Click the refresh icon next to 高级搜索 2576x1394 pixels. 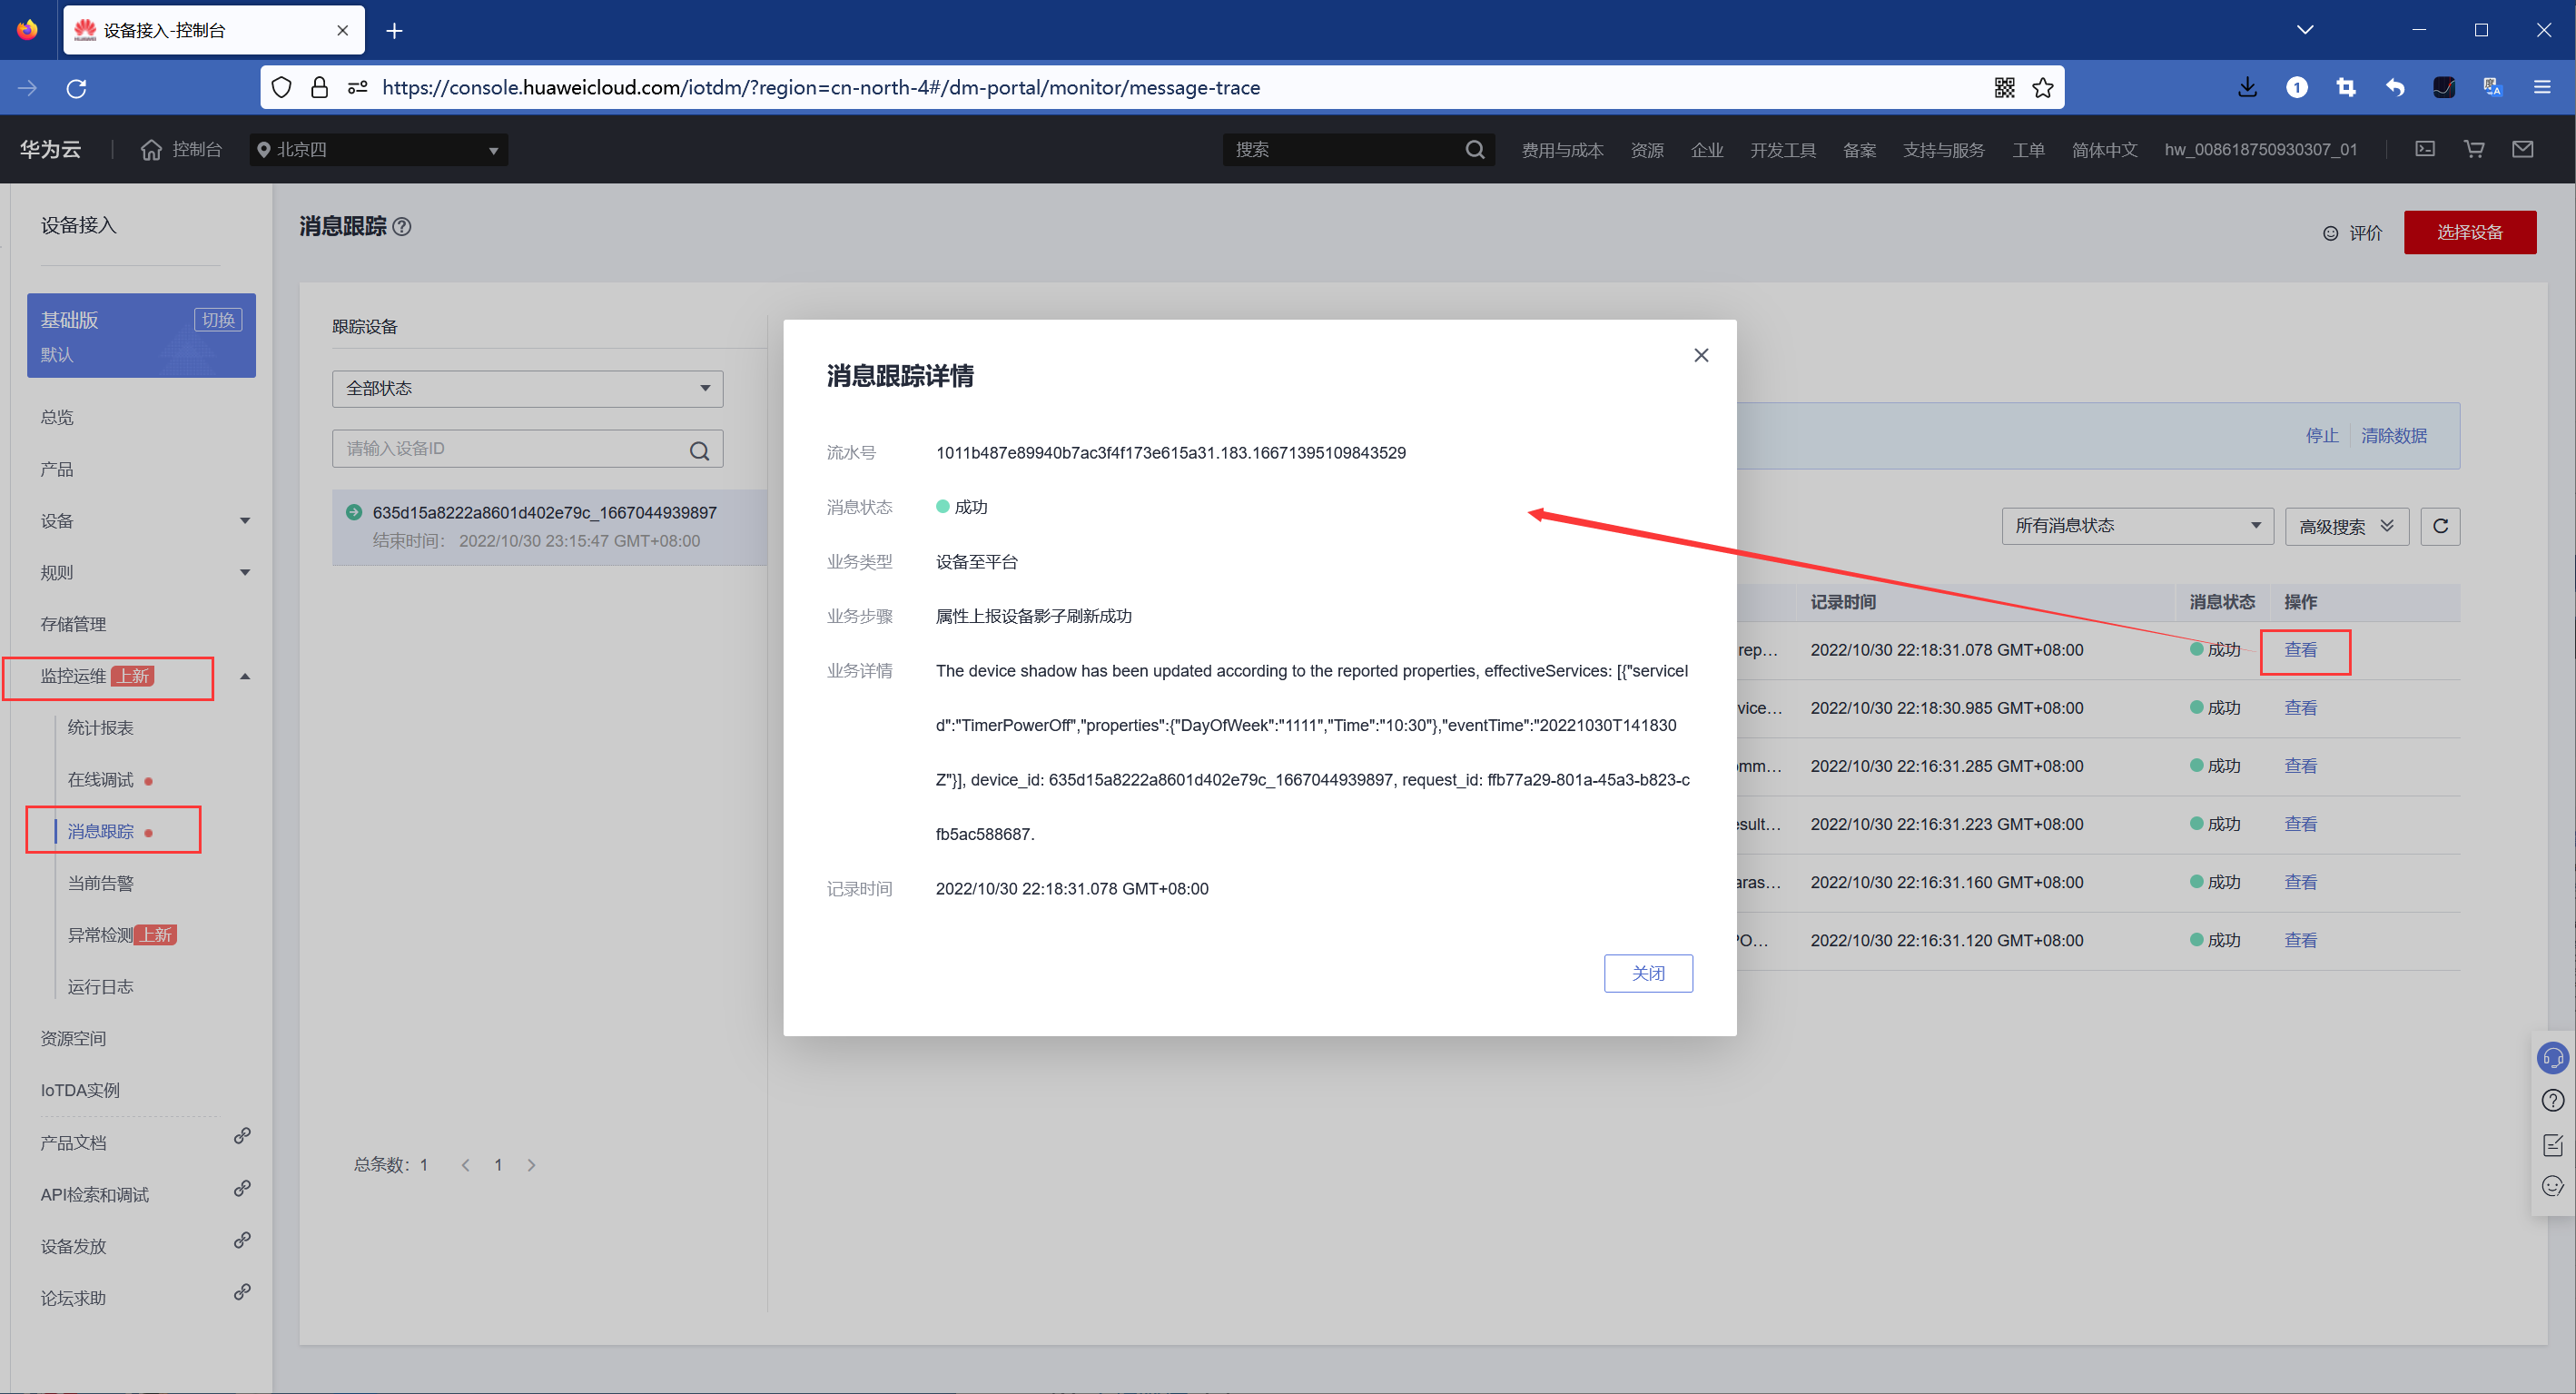(2439, 526)
